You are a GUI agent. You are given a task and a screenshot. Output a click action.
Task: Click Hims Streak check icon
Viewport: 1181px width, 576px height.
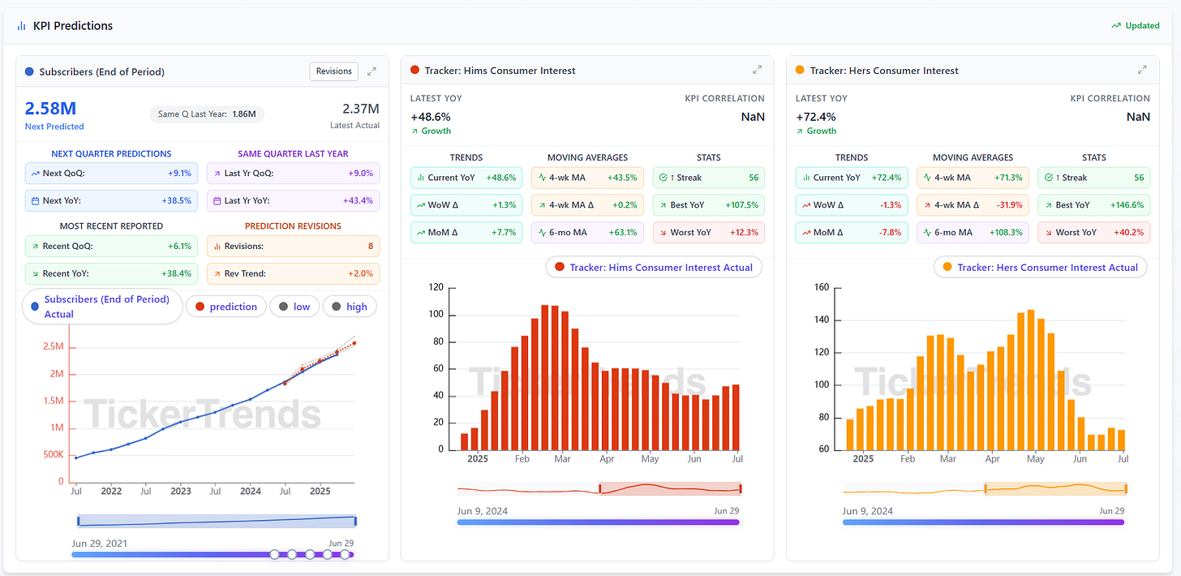[x=664, y=178]
